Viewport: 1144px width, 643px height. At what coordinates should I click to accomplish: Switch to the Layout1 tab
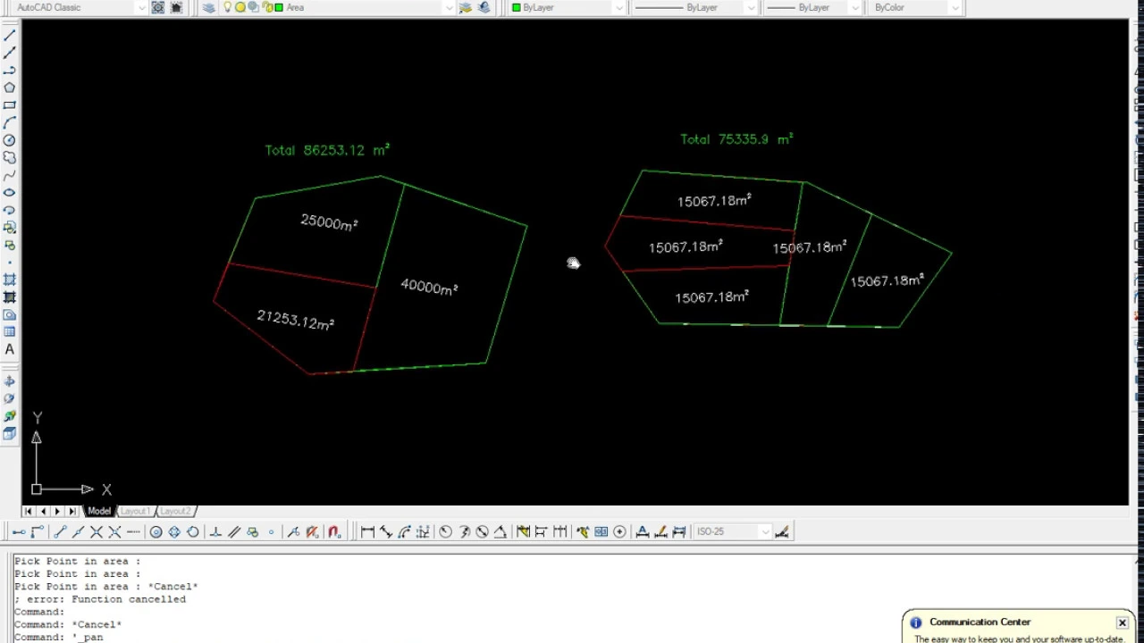click(x=135, y=511)
